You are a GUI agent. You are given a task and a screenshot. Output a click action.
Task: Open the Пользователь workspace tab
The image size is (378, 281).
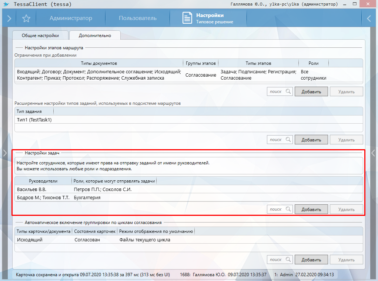pos(137,19)
